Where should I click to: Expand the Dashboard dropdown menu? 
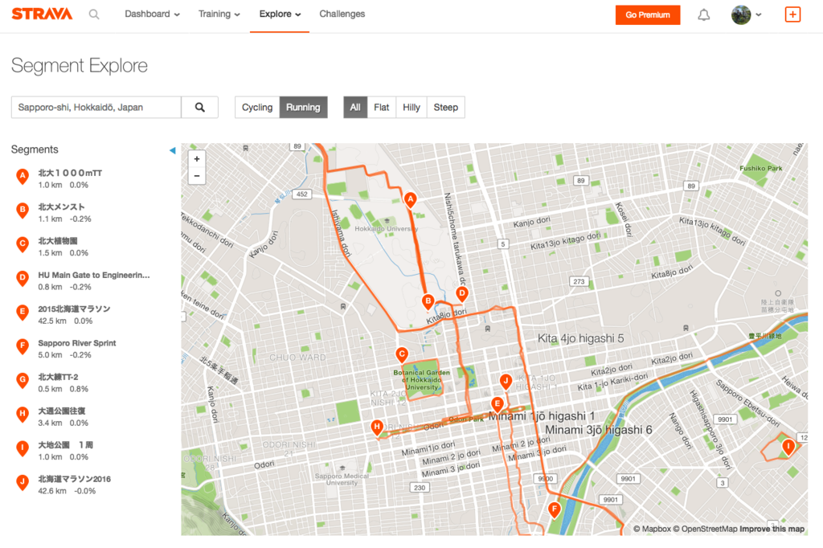[152, 14]
